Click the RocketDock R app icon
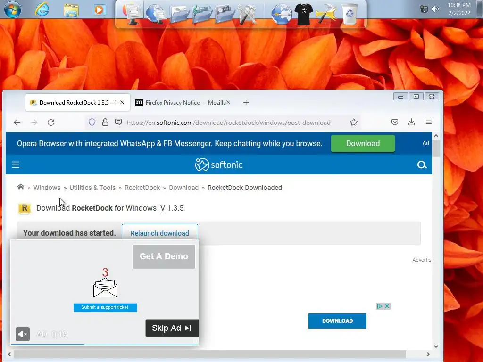This screenshot has width=483, height=362. tap(25, 208)
